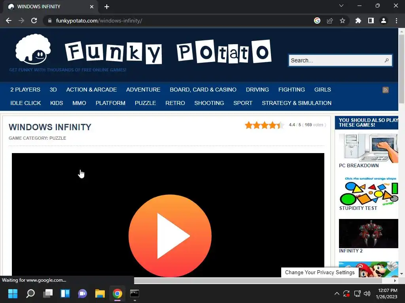The height and width of the screenshot is (303, 405).
Task: Click the padlock site info icon
Action: [x=50, y=21]
